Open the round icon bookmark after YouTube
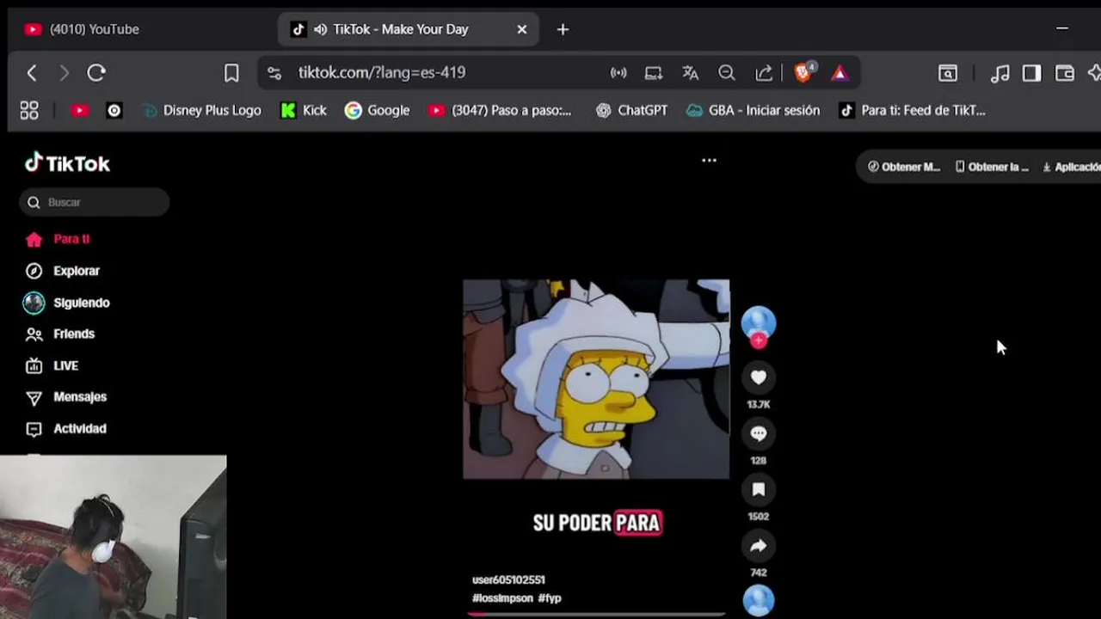 point(114,110)
